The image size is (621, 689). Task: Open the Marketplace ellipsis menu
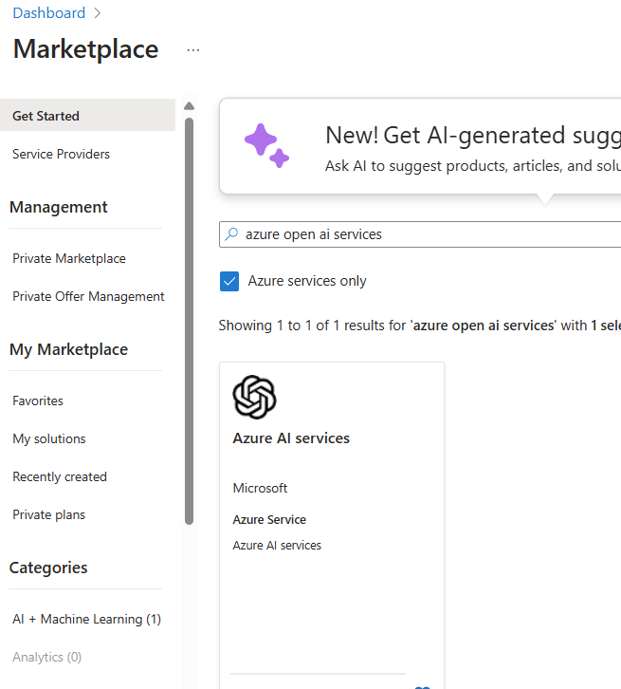click(193, 50)
